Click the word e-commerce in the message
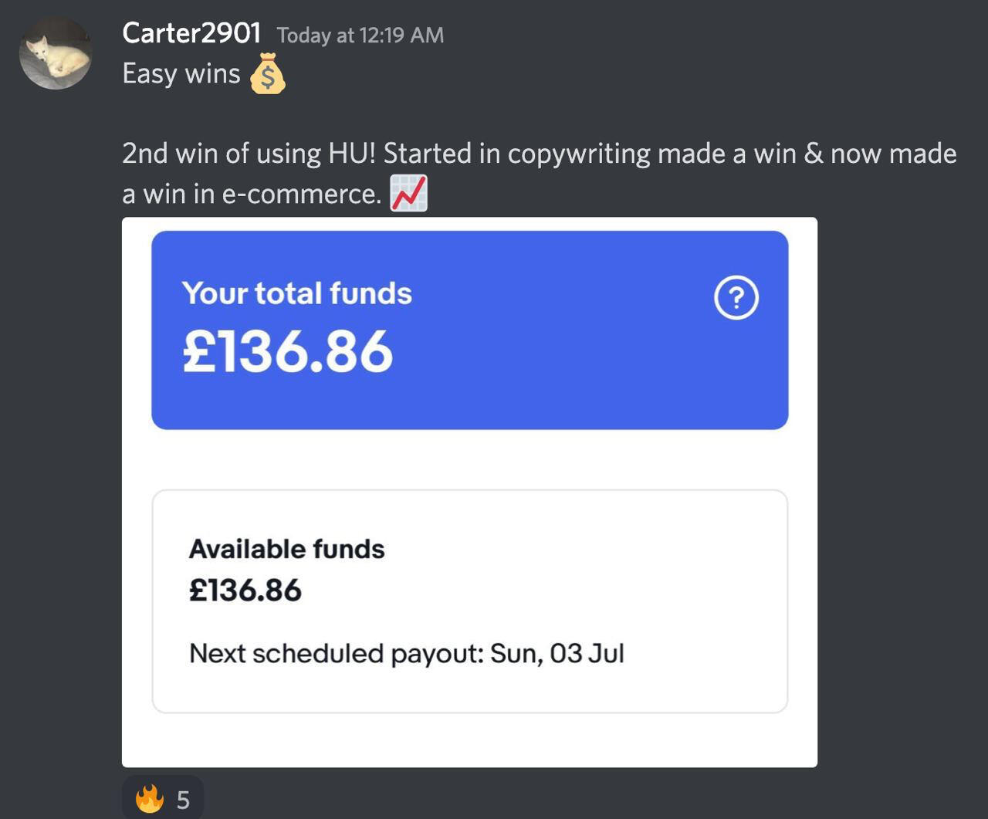 (301, 194)
